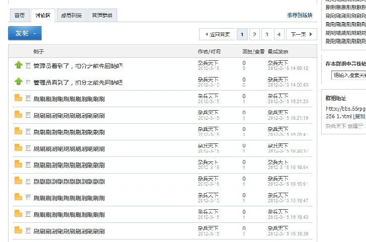The image size is (366, 242).
Task: Click the 帖子 column header
Action: click(x=39, y=51)
